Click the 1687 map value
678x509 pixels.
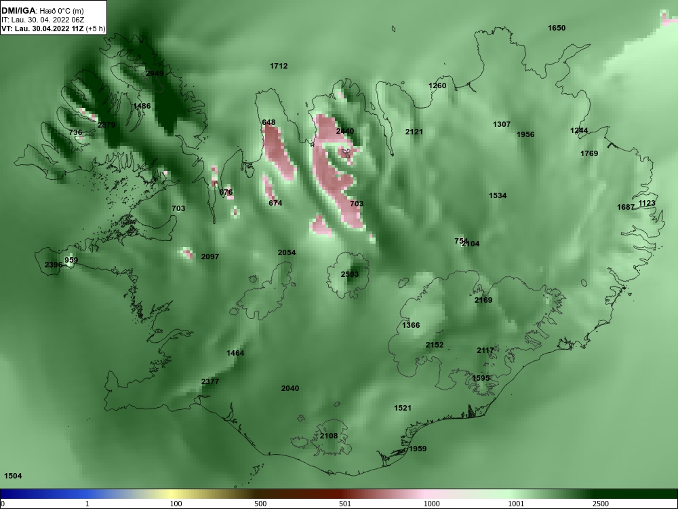point(626,207)
